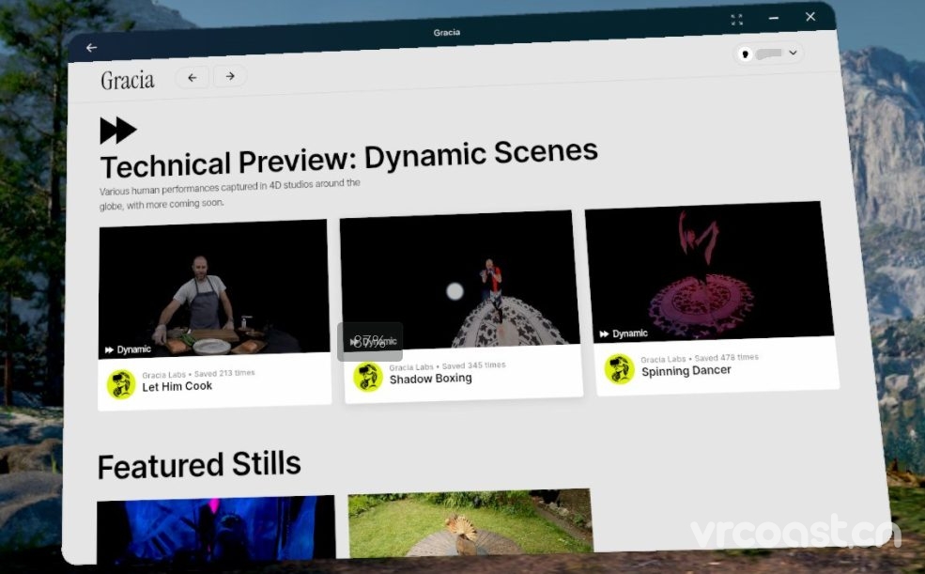Go to previous page with left arrow beside logo

pos(193,77)
